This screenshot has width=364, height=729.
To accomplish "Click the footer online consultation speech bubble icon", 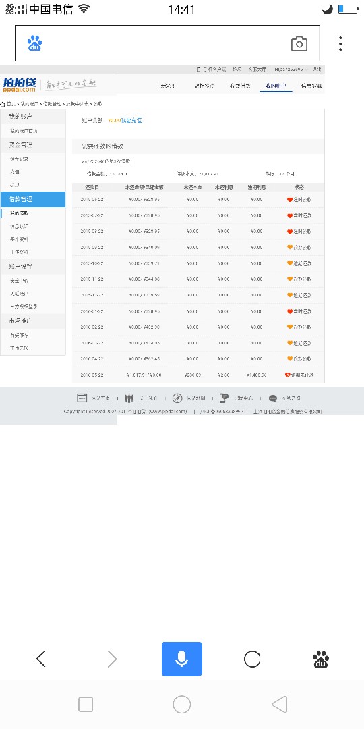I will coord(273,398).
